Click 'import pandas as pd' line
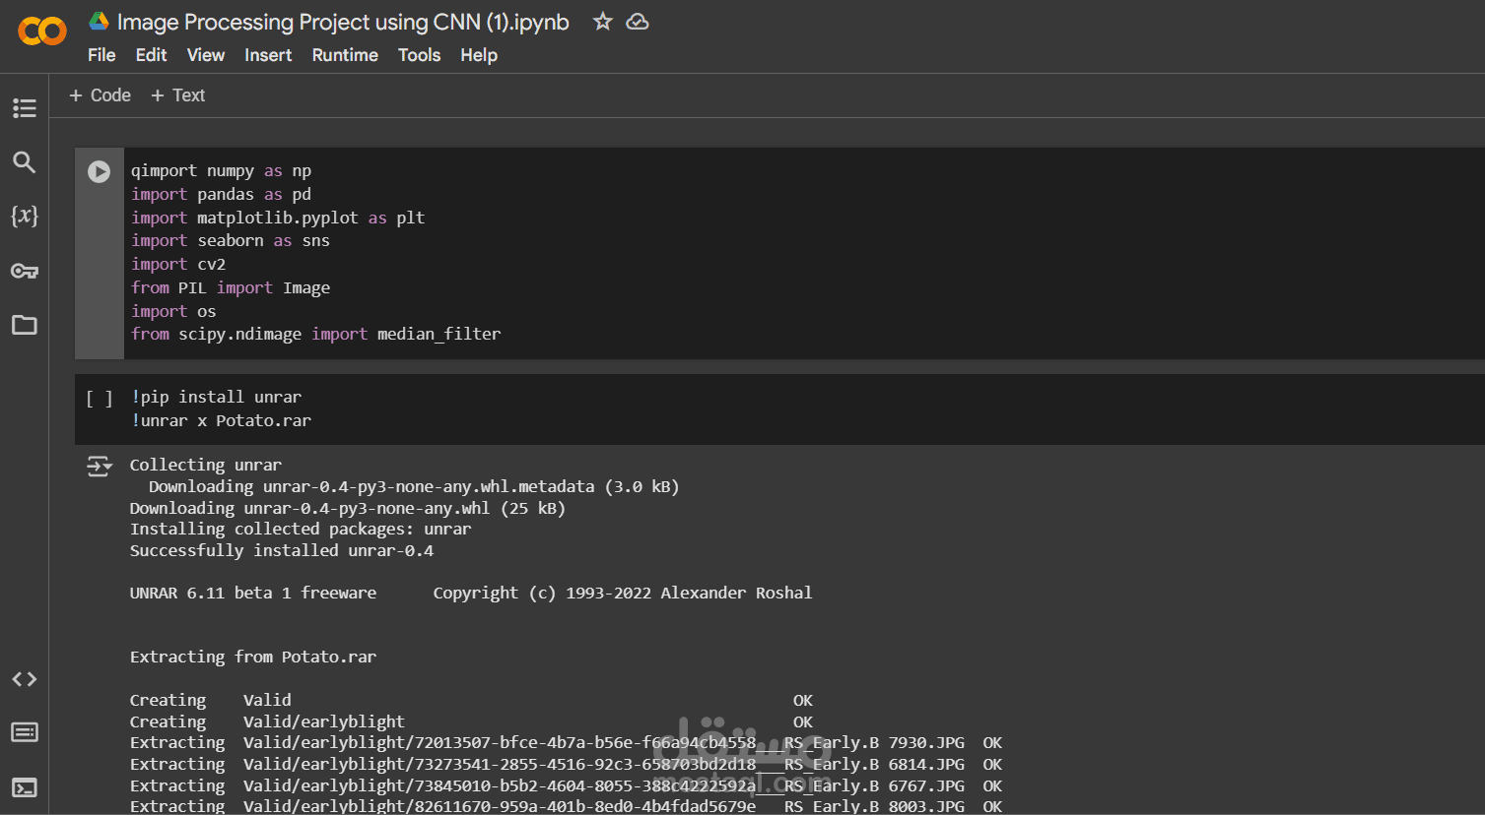 (221, 194)
